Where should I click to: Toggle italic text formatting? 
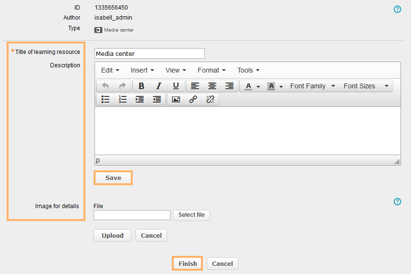point(158,86)
